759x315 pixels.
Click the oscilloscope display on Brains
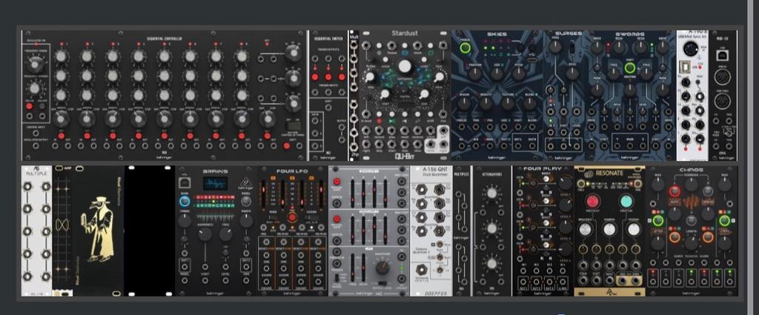(x=215, y=183)
